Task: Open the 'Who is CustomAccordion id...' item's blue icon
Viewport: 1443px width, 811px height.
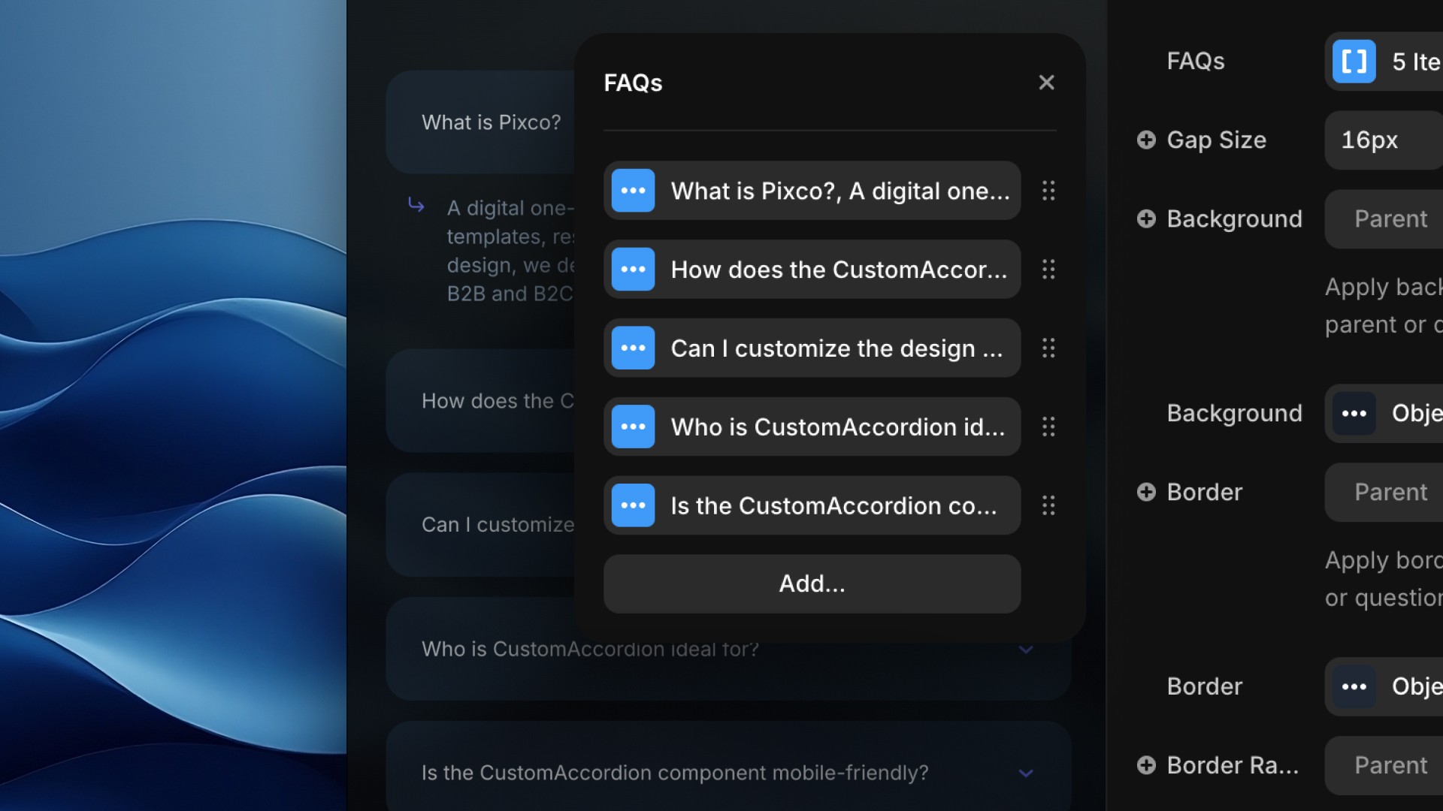Action: (x=633, y=427)
